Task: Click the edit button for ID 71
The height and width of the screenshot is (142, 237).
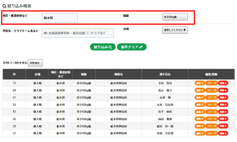Action: 200,83
